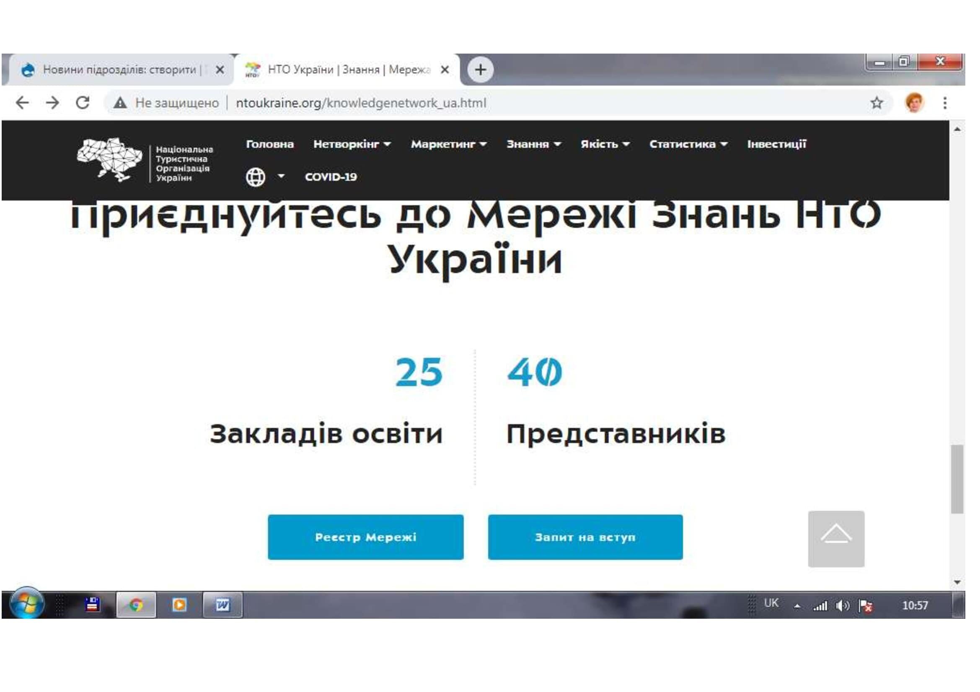
Task: Click the not secure warning icon
Action: coord(120,103)
